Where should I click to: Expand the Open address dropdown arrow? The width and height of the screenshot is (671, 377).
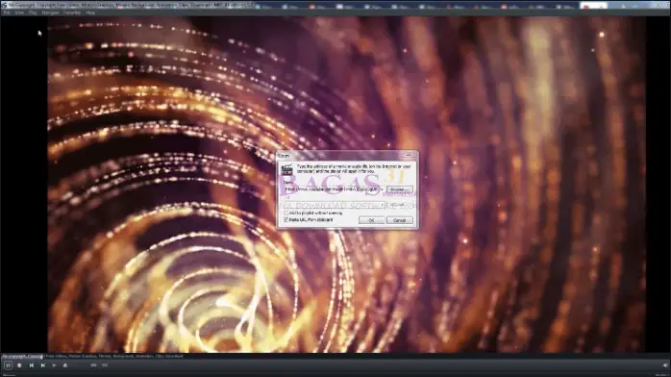[382, 189]
